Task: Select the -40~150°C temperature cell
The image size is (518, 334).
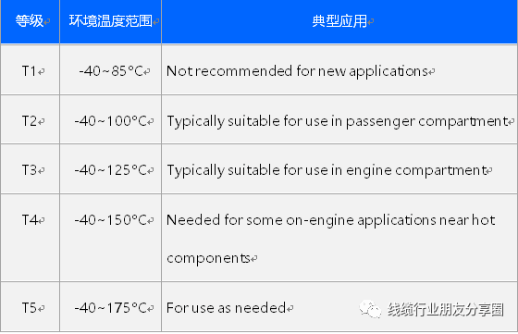Action: pyautogui.click(x=111, y=238)
